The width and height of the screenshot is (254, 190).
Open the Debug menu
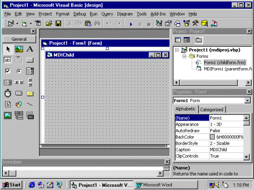point(79,14)
